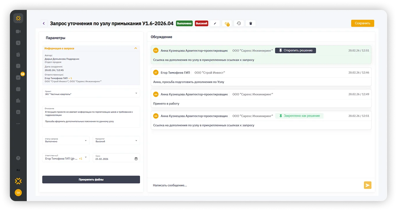
Task: Open the tasks sidebar icon with badge 18
Action: pyautogui.click(x=18, y=78)
